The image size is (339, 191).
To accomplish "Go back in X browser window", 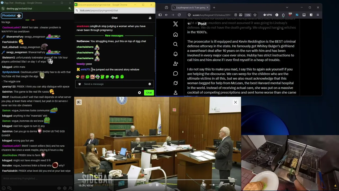I will [166, 15].
